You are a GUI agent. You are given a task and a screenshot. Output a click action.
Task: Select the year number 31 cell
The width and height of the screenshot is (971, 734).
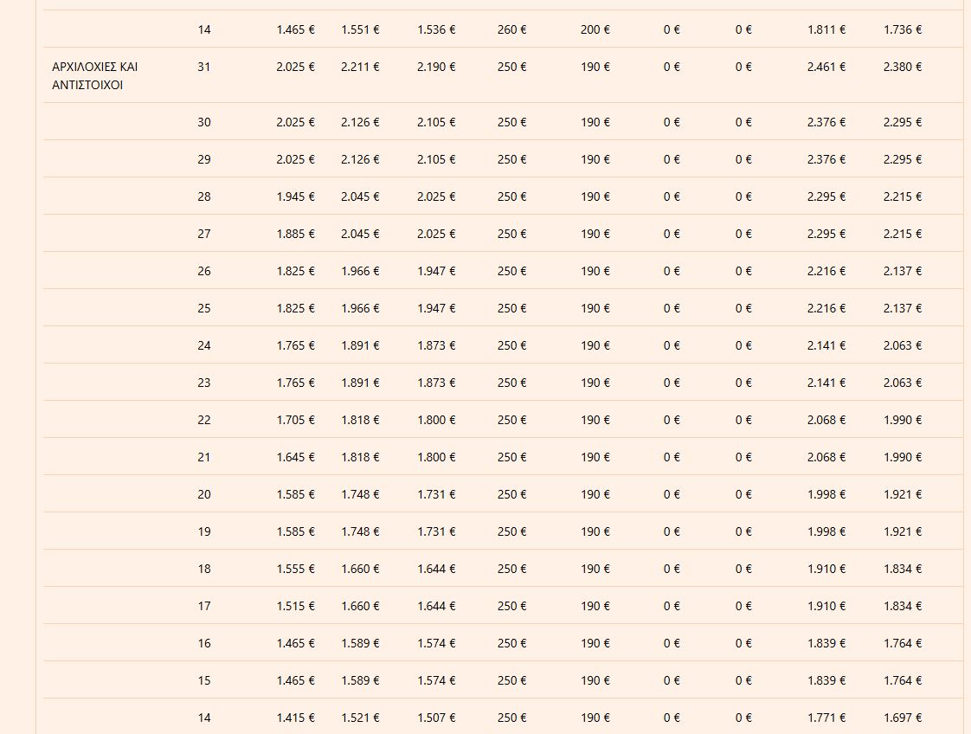[x=203, y=67]
